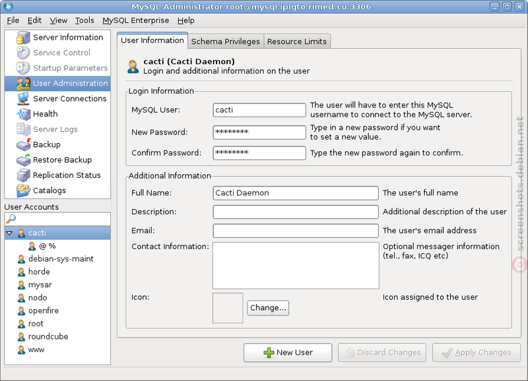Click the nodo user icon
This screenshot has height=381, width=528.
click(x=21, y=297)
